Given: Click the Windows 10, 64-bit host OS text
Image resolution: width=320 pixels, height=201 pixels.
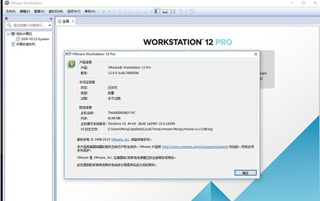Looking at the screenshot, I should click(141, 124).
